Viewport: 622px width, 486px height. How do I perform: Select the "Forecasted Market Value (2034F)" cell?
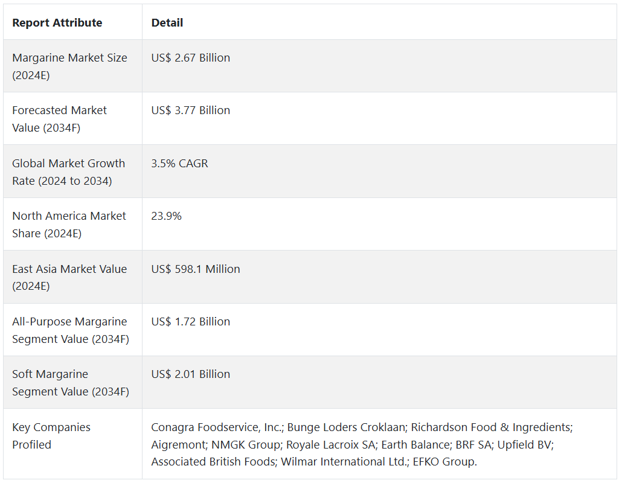click(x=59, y=119)
